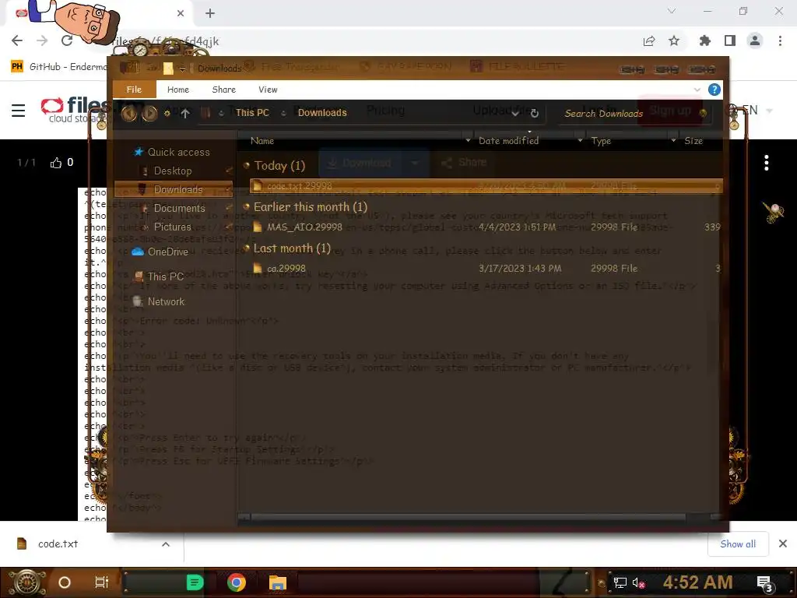This screenshot has height=598, width=797.
Task: Sort files by Name column
Action: click(262, 141)
